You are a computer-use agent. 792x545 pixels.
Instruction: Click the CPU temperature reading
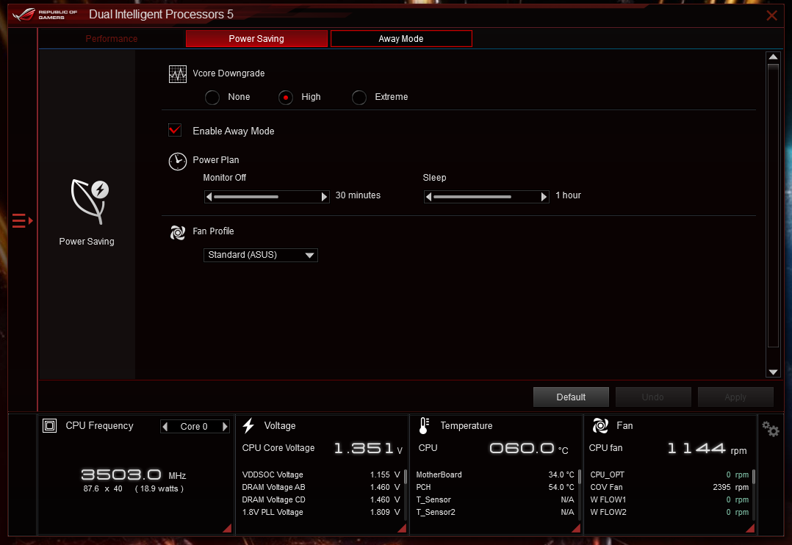tap(529, 449)
